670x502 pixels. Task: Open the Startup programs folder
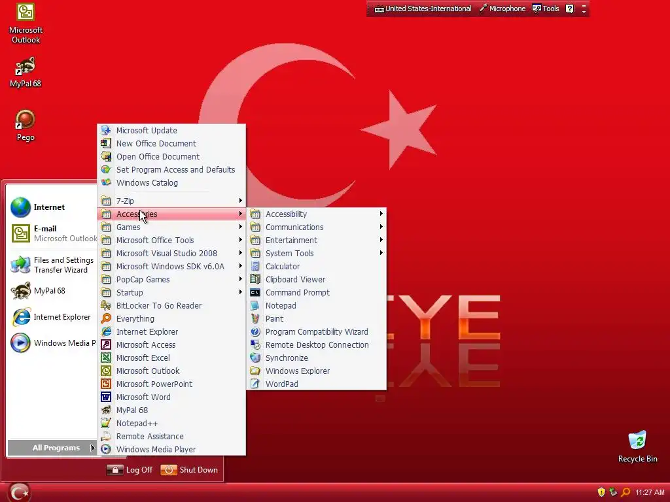(171, 292)
